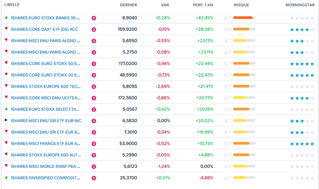Open ISHARES DIVERSIFIED COMMODIT link

[x=45, y=178]
